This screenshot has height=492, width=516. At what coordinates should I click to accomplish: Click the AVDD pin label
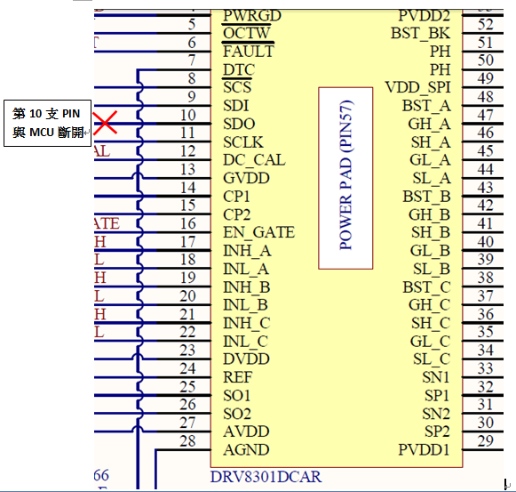(247, 432)
